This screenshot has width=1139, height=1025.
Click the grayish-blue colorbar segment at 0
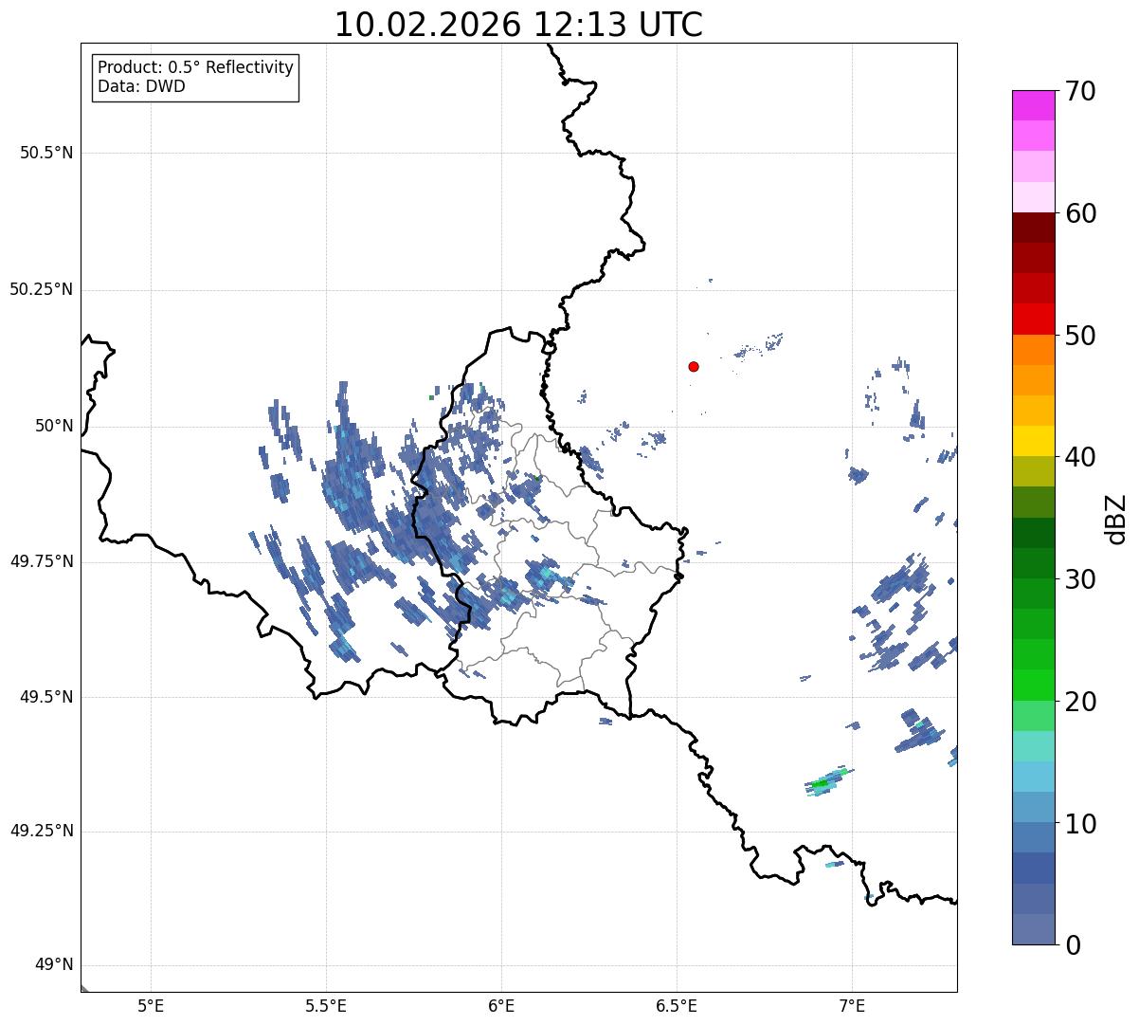click(1034, 929)
